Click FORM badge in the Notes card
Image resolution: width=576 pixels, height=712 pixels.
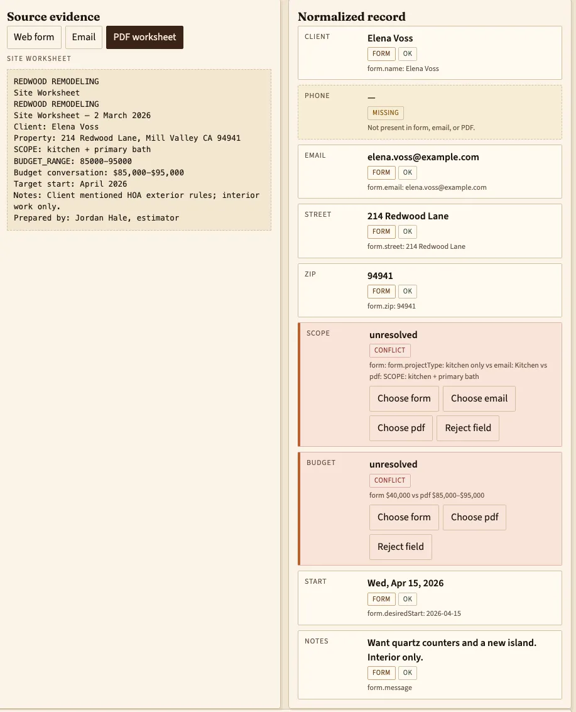pyautogui.click(x=381, y=673)
